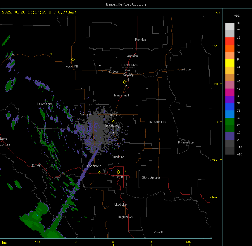Screen dimensions: 252x246
Task: Click the yellow V marker east of Calgary
Action: (125, 171)
